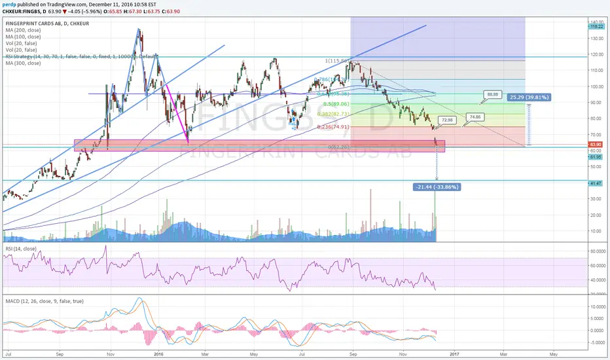Click the 0.5(89.06) Fibonacci level label
This screenshot has height=360, width=610.
[x=336, y=104]
